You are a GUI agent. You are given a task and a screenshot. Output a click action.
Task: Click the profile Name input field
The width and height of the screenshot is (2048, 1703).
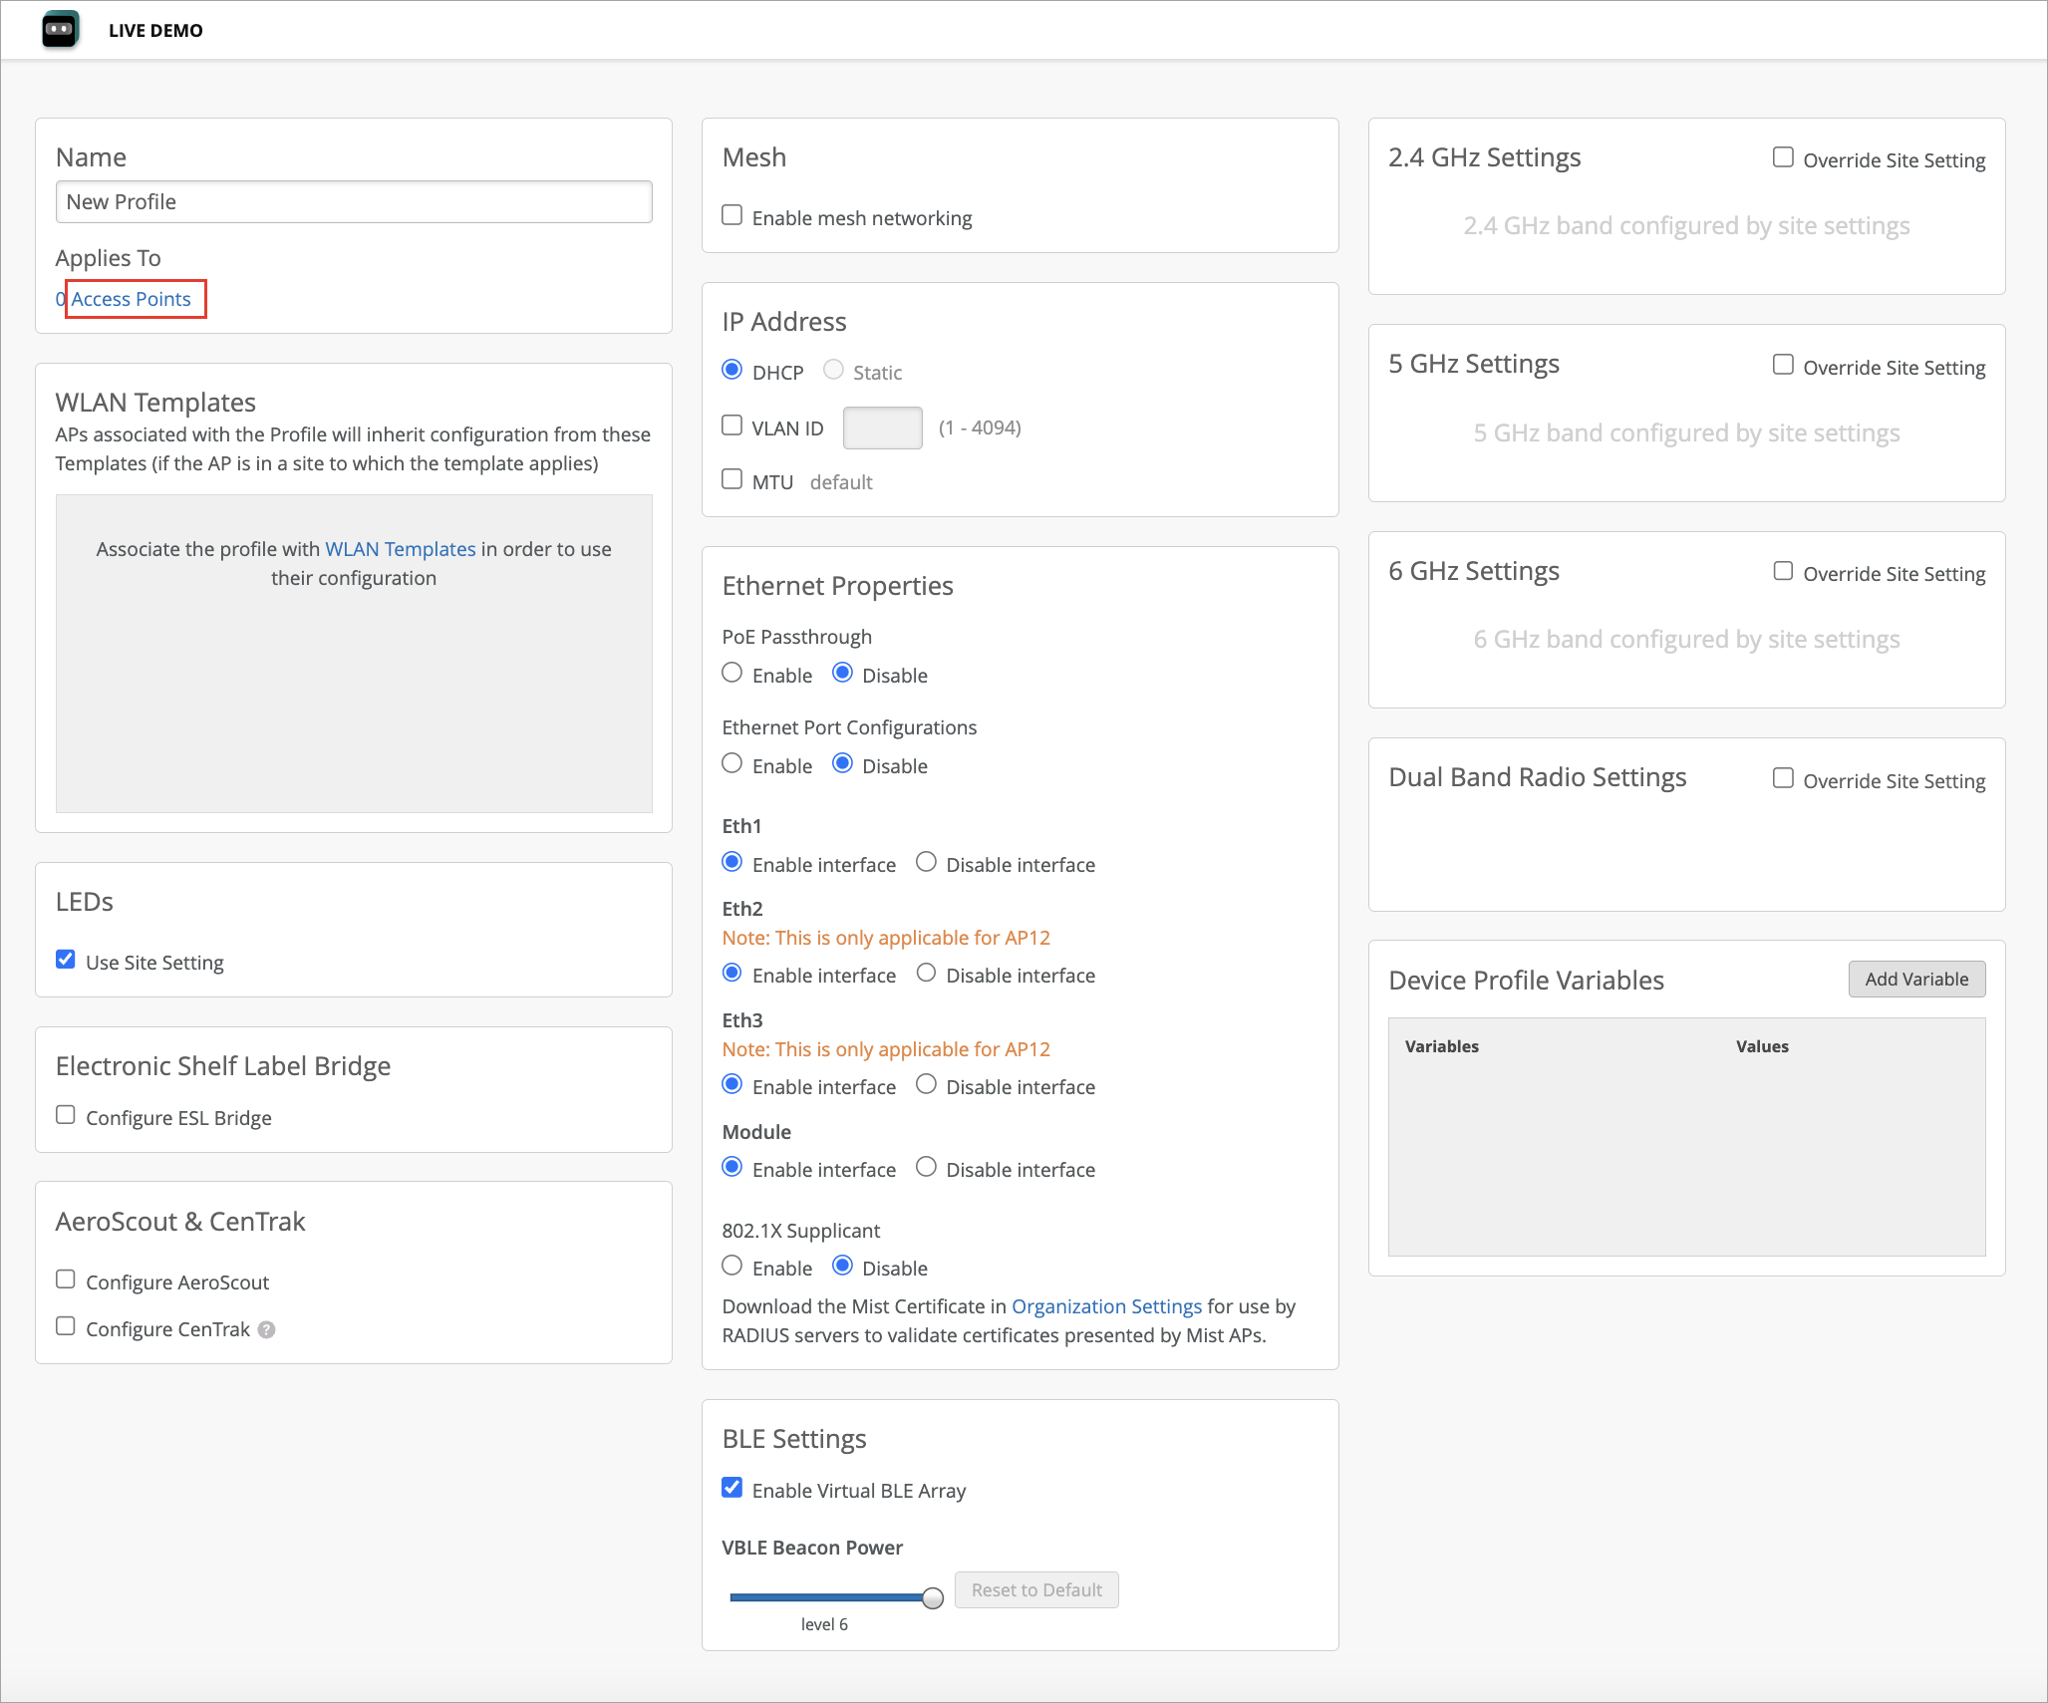(354, 202)
